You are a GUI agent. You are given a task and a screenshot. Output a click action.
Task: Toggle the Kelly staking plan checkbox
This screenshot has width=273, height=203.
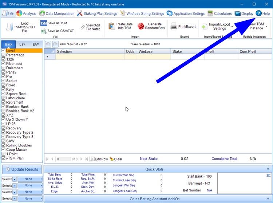pos(4,90)
